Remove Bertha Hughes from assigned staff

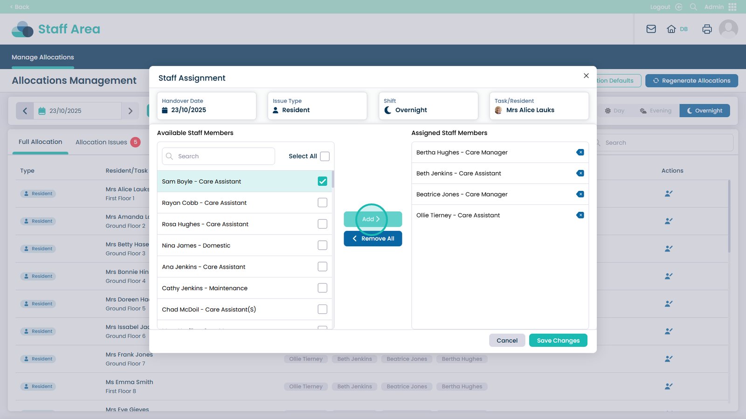click(x=580, y=152)
